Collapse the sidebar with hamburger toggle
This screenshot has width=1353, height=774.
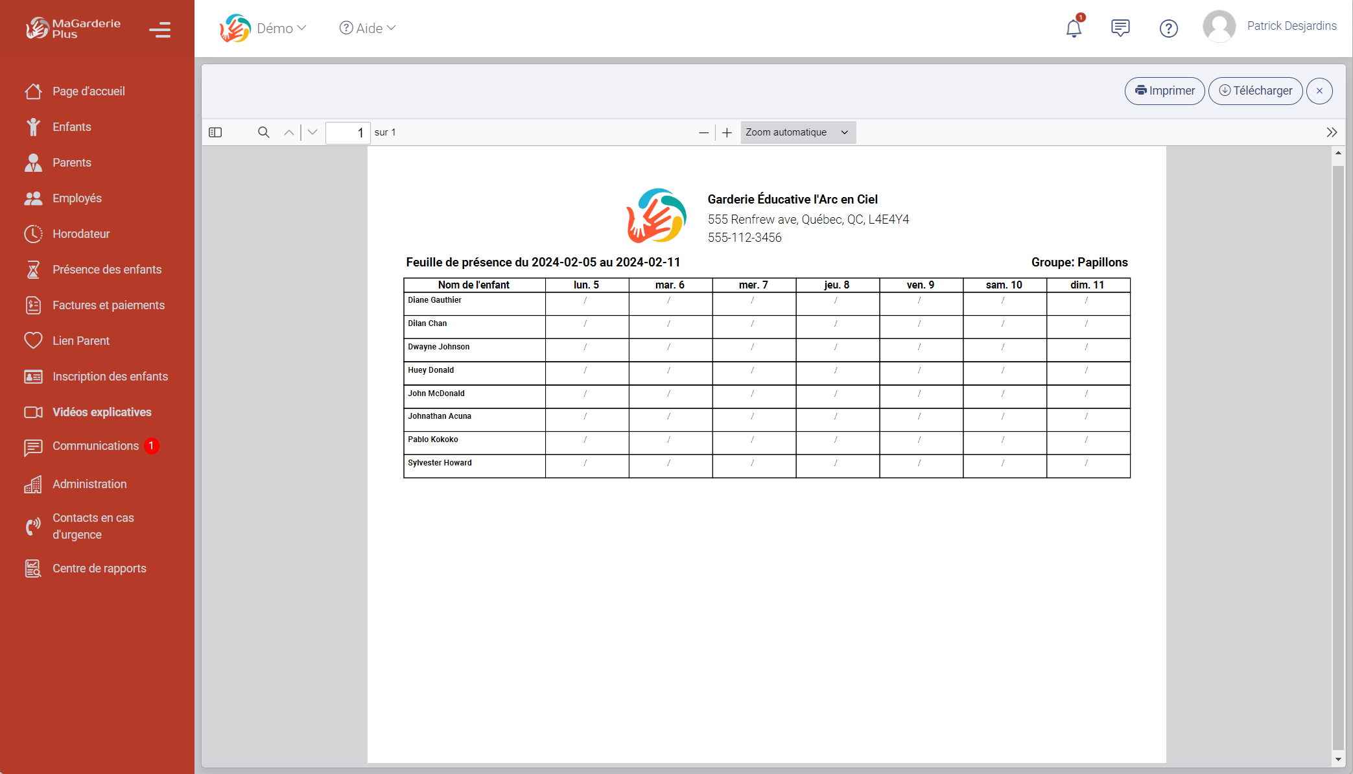159,29
